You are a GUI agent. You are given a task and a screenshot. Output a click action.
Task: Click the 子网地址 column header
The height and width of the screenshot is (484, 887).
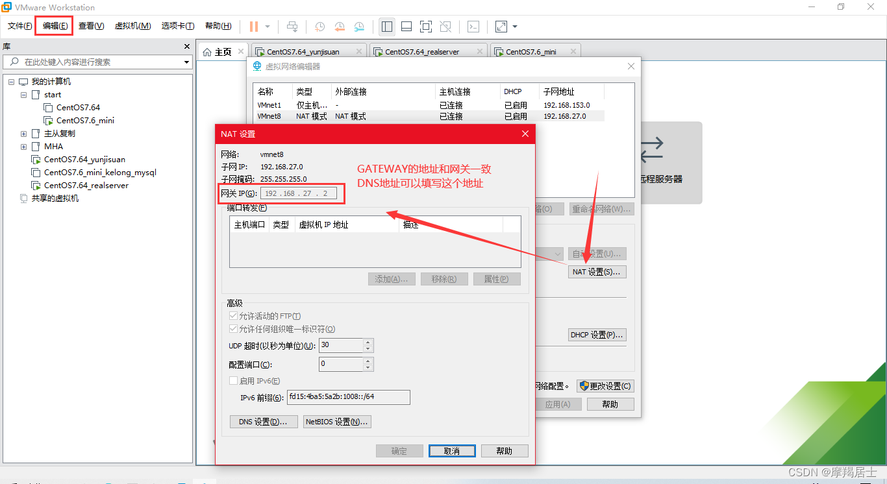coord(571,91)
